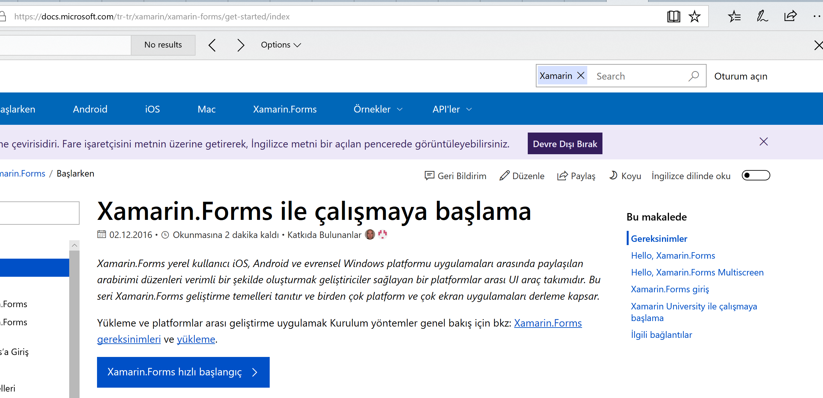
Task: Click the search magnifier icon
Action: [694, 76]
